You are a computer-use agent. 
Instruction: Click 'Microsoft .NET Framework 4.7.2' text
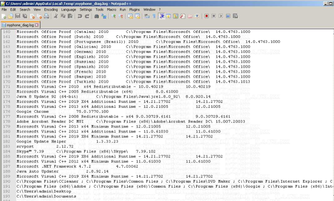pos(54,166)
